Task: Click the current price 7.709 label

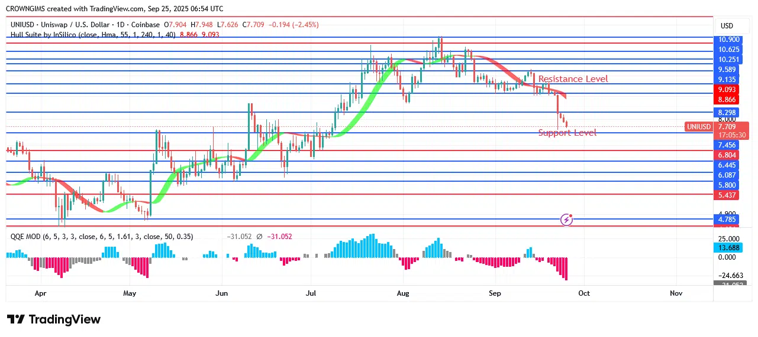Action: [x=728, y=126]
